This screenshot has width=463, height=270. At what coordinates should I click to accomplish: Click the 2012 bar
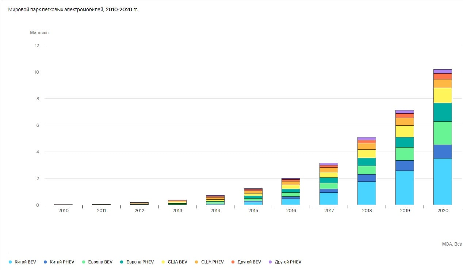coord(139,203)
